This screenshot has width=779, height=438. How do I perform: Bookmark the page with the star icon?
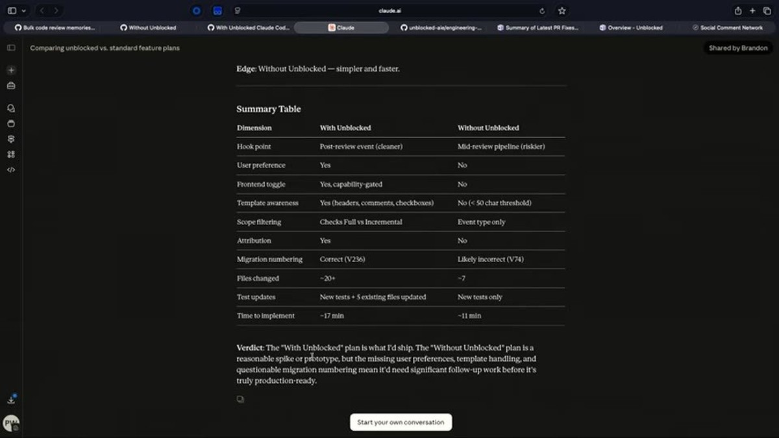[562, 10]
